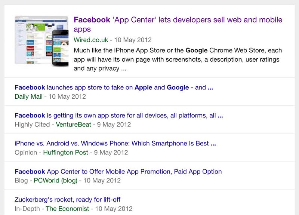This screenshot has height=215, width=299.
Task: Click the 9 May 2012 date beside VentureBeat
Action: pyautogui.click(x=114, y=125)
